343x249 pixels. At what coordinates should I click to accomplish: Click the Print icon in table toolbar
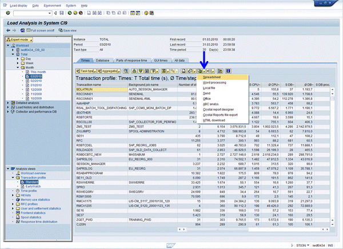(184, 71)
